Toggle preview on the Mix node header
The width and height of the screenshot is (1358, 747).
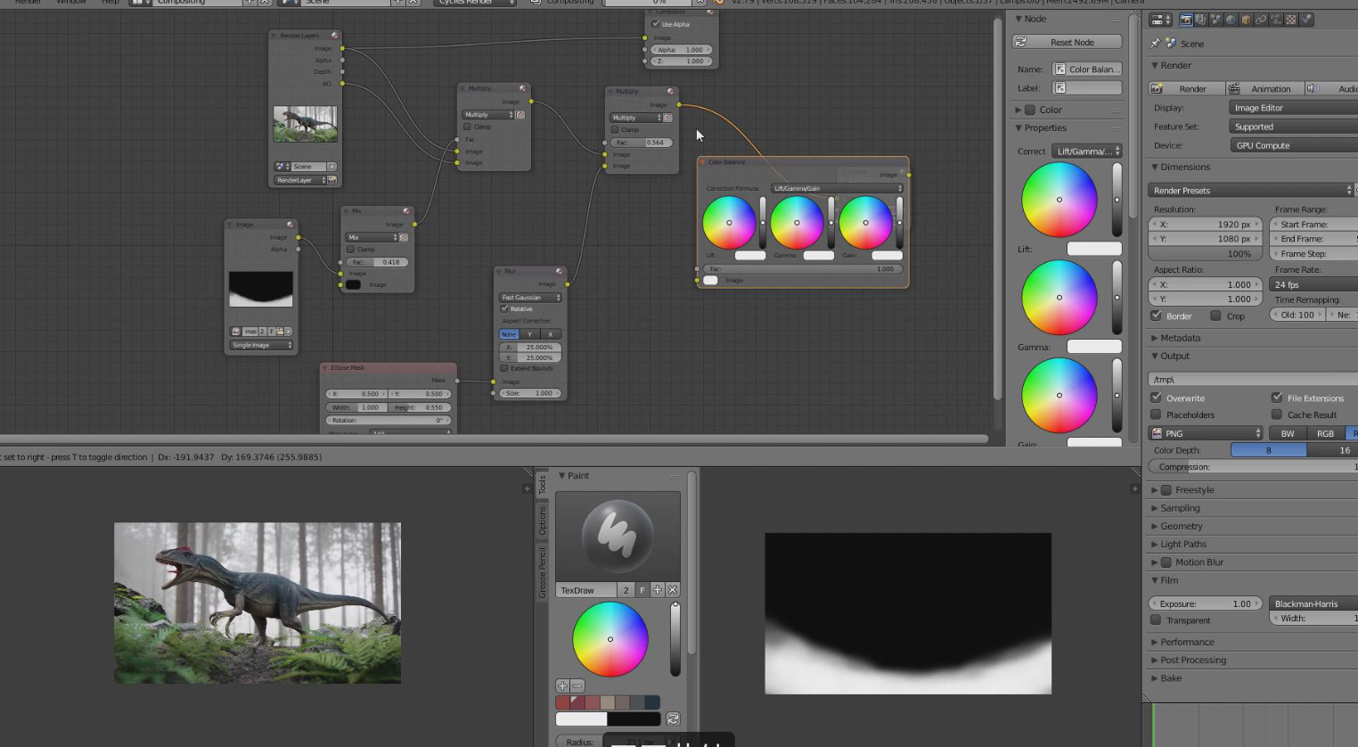pos(405,211)
